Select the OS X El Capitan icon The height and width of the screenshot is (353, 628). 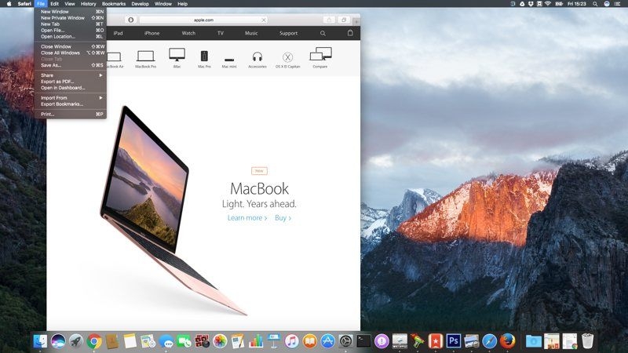[287, 60]
